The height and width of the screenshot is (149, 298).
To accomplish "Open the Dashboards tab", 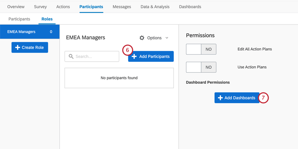I will tap(190, 7).
